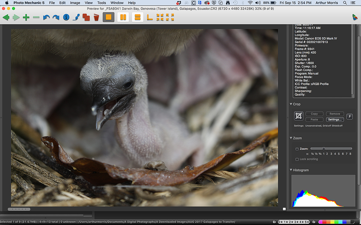Select top-bottom stacked two-up view
361x225 pixels.
coord(137,17)
